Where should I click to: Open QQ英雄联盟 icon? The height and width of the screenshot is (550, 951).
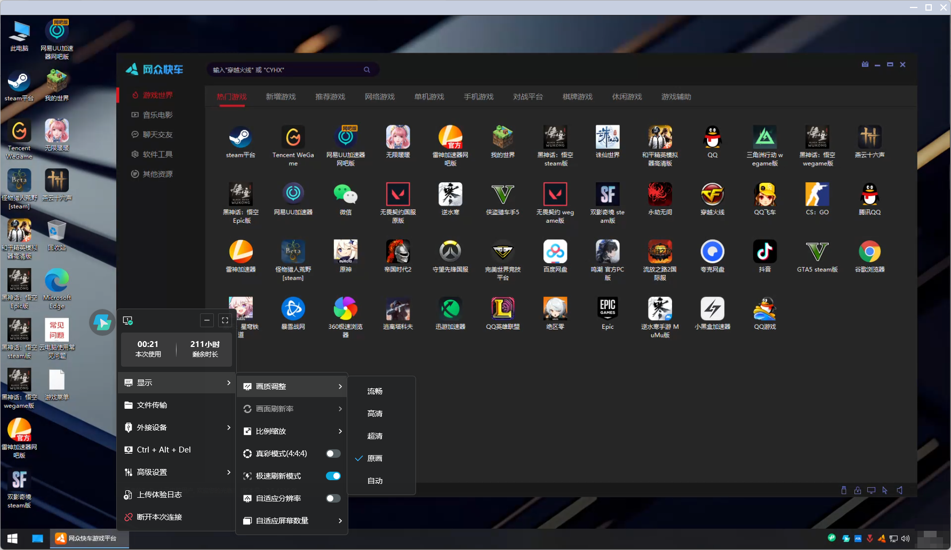[502, 313]
